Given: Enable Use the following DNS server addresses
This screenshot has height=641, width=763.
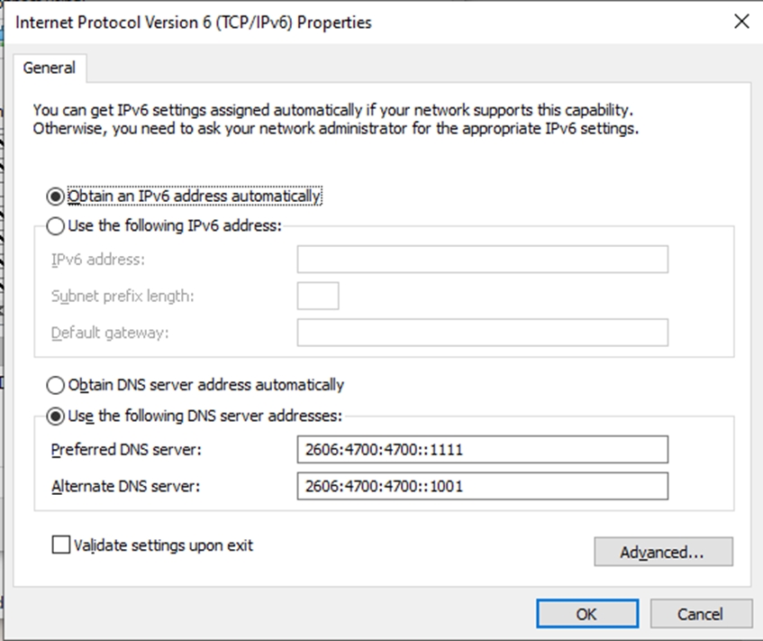Looking at the screenshot, I should click(x=56, y=416).
